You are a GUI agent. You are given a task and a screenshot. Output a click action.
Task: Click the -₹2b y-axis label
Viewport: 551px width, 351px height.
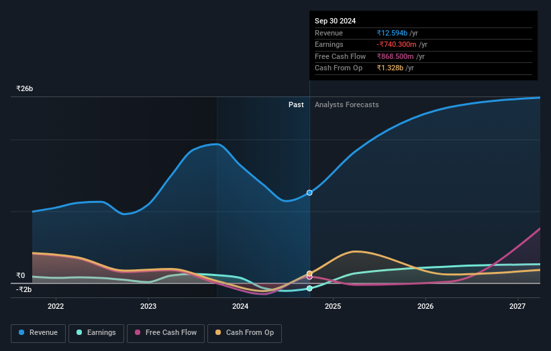[24, 289]
